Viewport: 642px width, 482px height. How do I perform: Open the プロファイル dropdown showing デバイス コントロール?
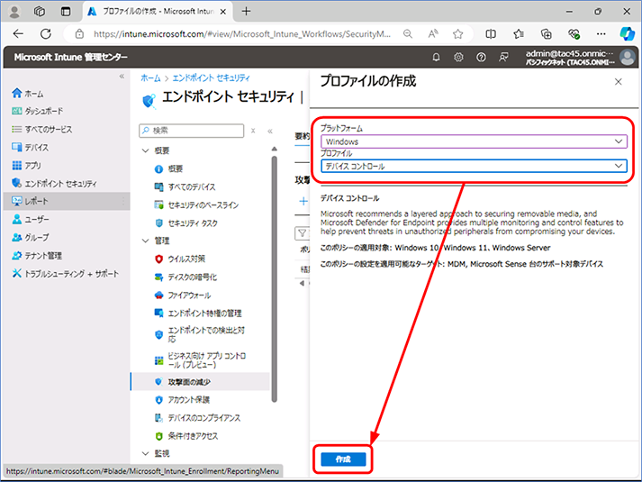click(x=474, y=166)
